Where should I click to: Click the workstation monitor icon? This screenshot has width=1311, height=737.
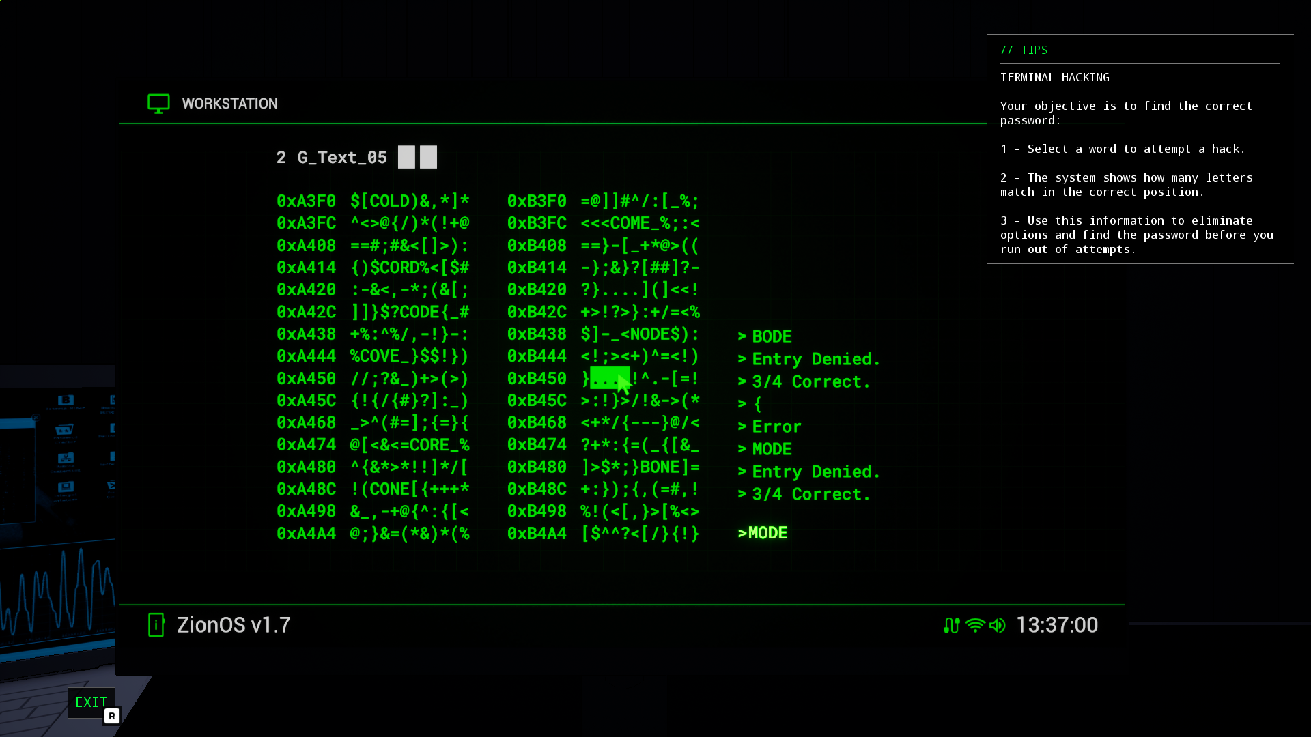[158, 104]
